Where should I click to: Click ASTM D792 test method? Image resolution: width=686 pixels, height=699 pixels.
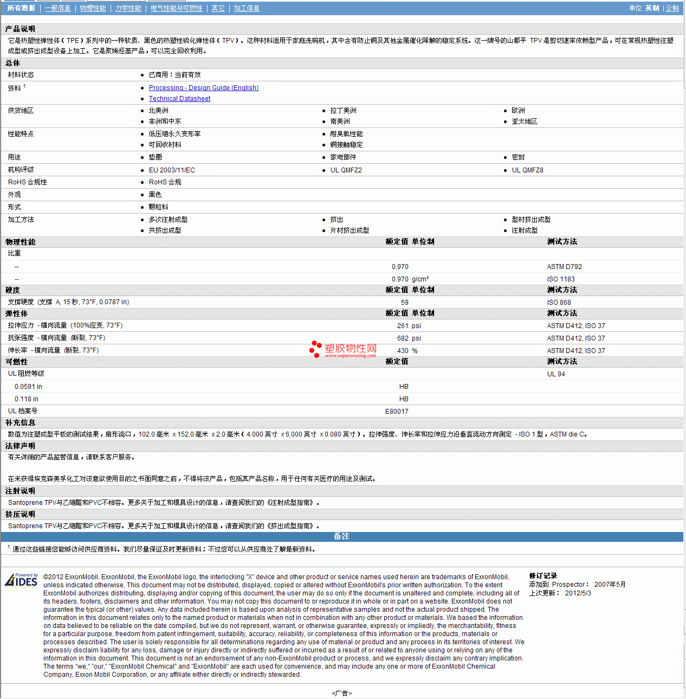(565, 267)
